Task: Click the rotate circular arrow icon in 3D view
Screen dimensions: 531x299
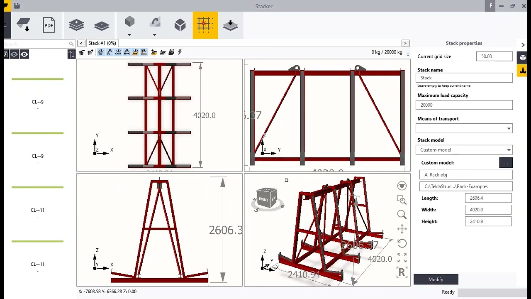Action: 402,243
